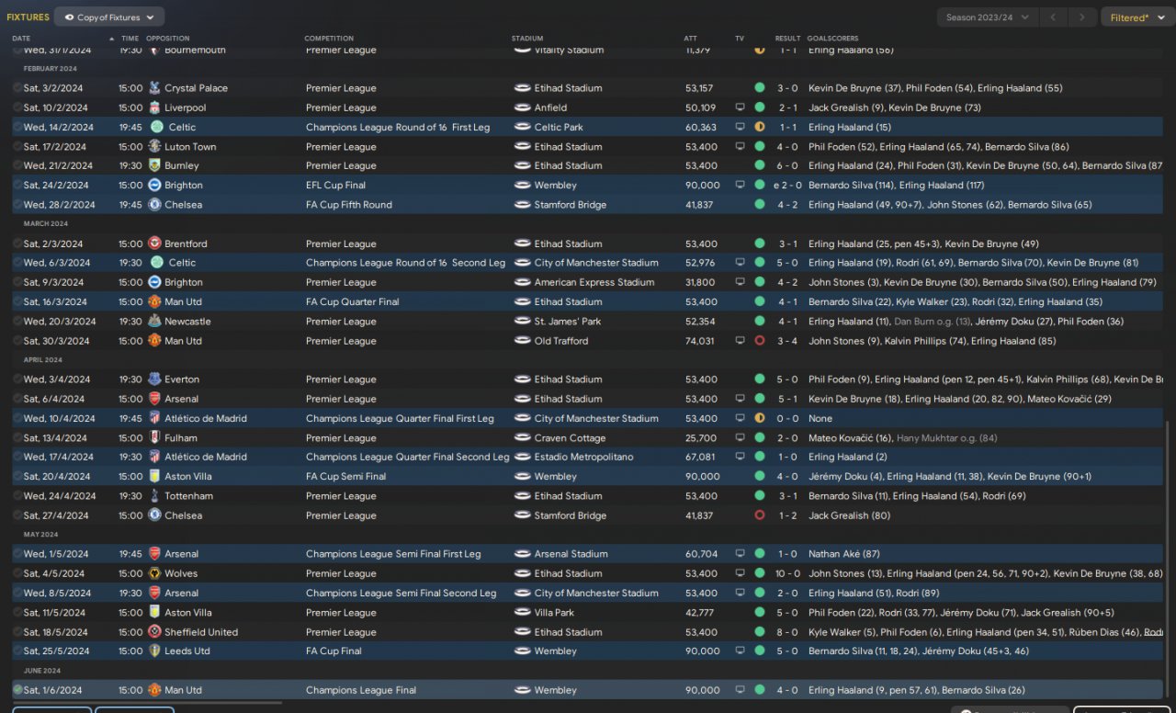
Task: Click the stadium icon beside Old Trafford
Action: (x=523, y=341)
